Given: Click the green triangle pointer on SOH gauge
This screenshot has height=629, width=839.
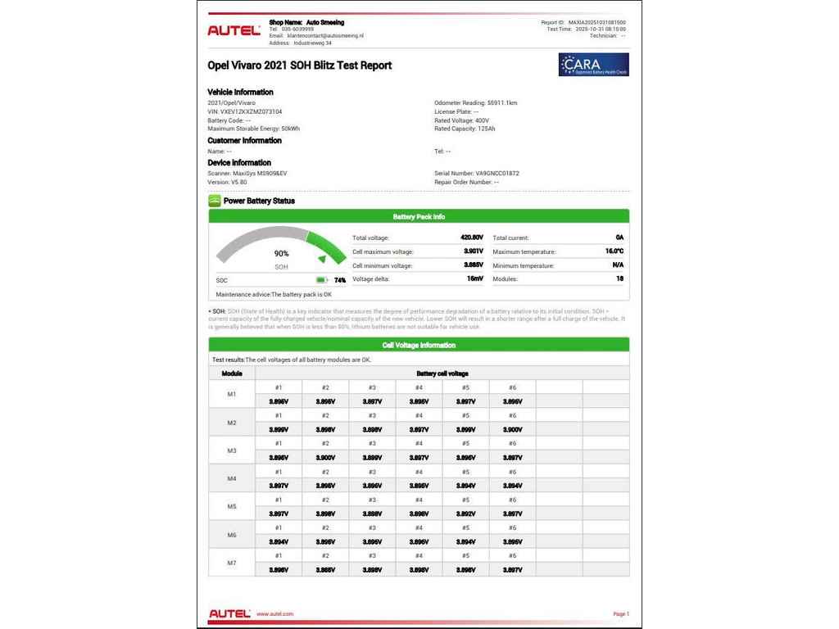Looking at the screenshot, I should click(x=322, y=259).
